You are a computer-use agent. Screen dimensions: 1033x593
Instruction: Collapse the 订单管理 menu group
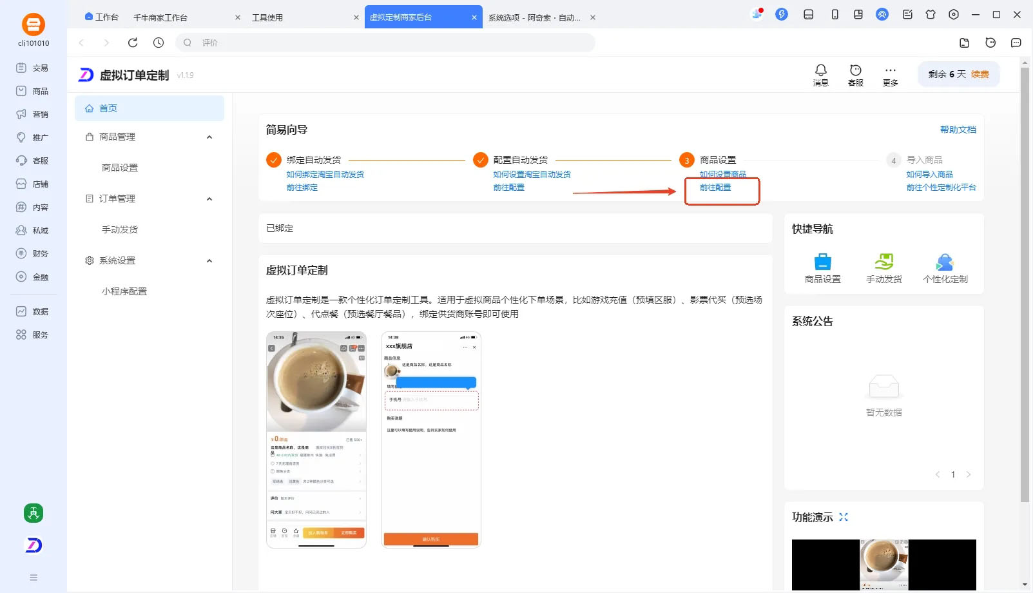pyautogui.click(x=209, y=199)
